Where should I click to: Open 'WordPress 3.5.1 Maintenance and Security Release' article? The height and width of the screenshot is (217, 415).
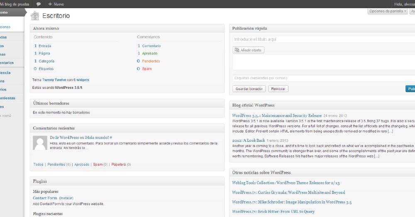[x=276, y=115]
